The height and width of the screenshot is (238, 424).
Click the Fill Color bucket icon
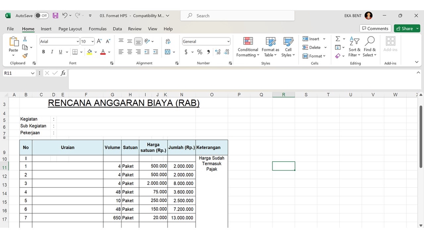90,52
